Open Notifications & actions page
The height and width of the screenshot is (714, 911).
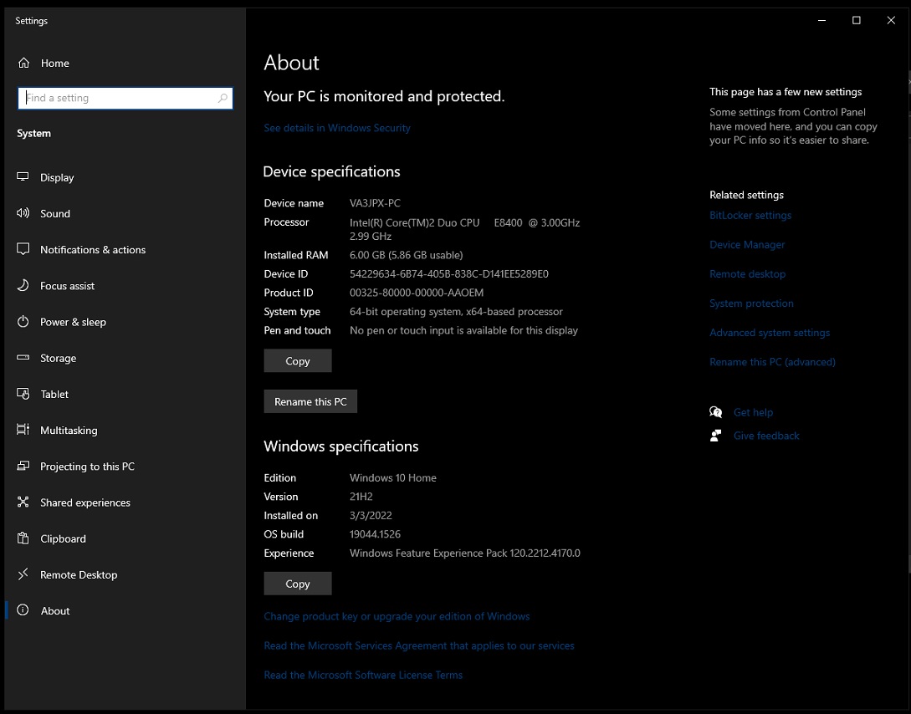click(92, 250)
